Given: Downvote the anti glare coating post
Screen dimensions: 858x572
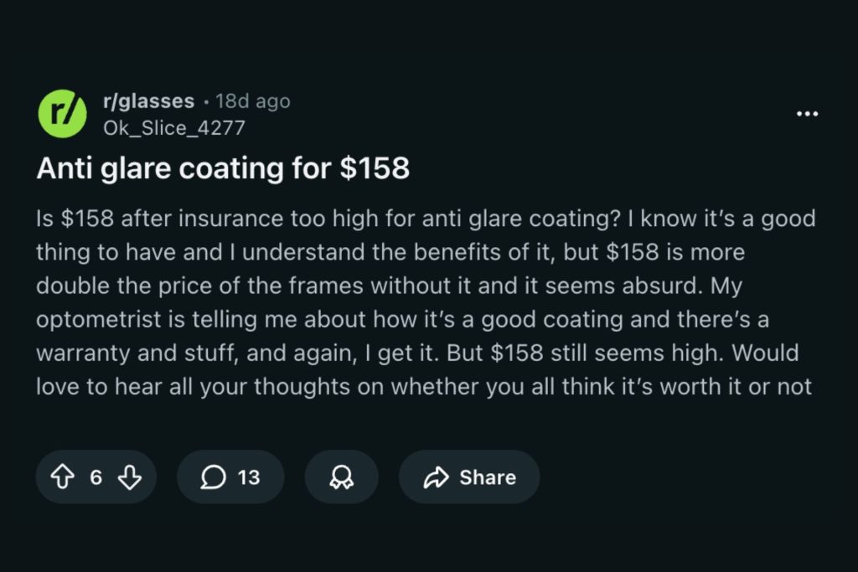Looking at the screenshot, I should pos(128,477).
